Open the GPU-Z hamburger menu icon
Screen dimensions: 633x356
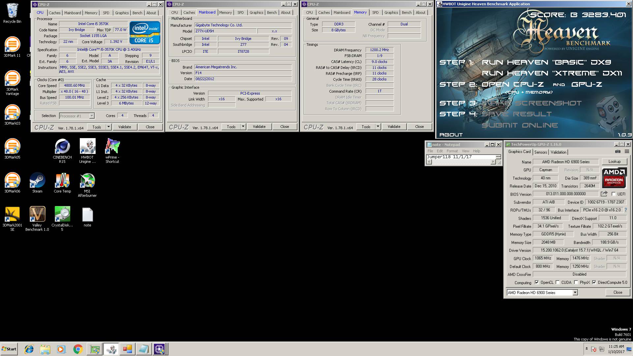tap(626, 152)
